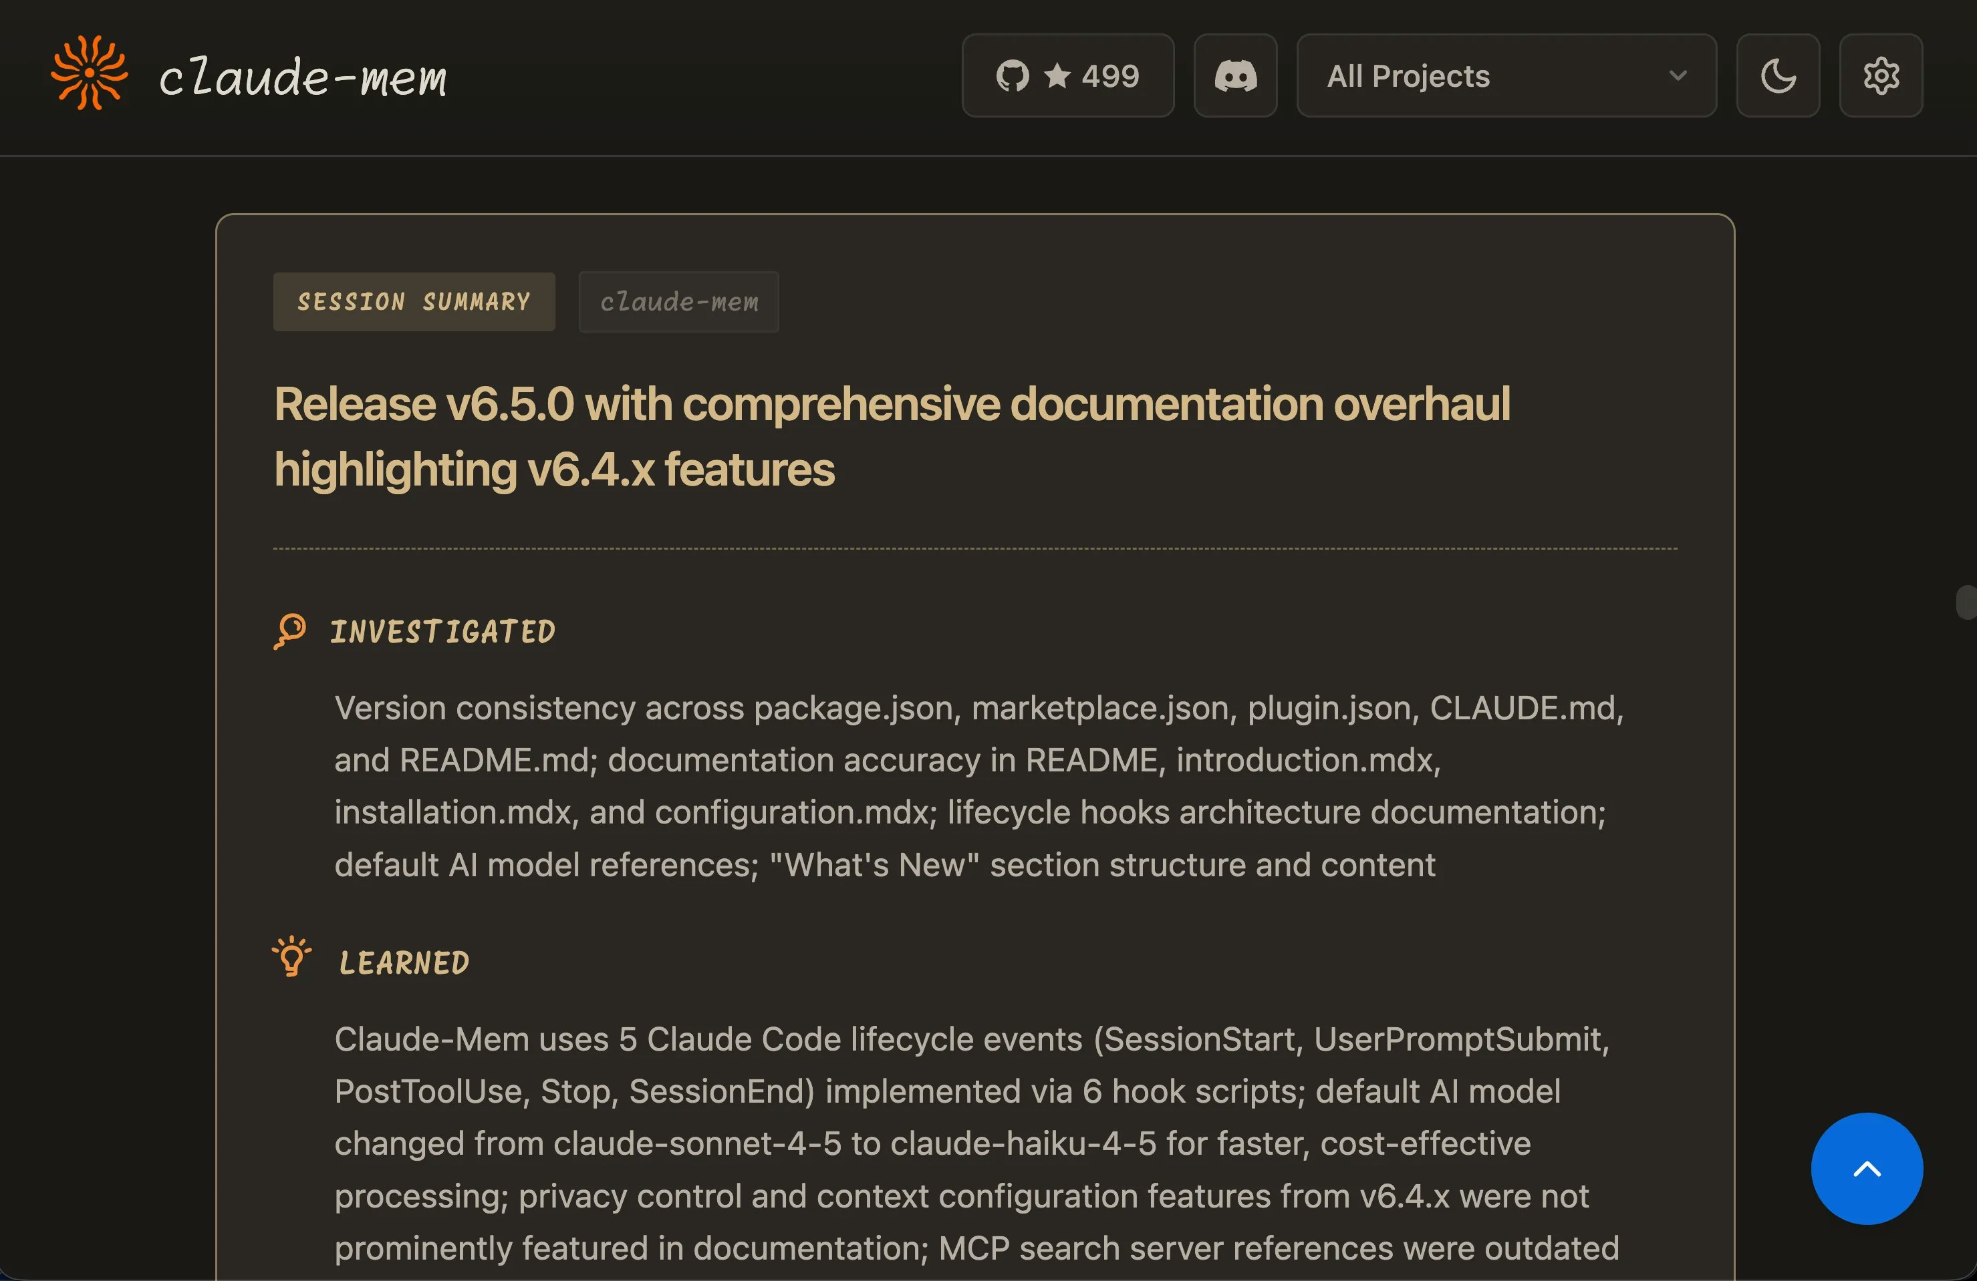Click the claude-mem sunburst logo
The image size is (1977, 1281).
point(89,74)
